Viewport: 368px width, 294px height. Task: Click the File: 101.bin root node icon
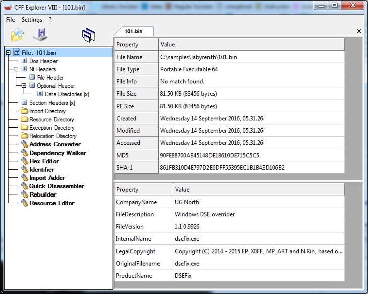pos(17,52)
